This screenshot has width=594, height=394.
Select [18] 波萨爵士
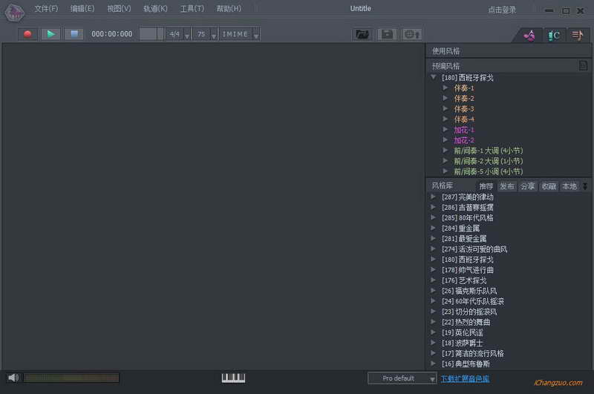click(462, 343)
